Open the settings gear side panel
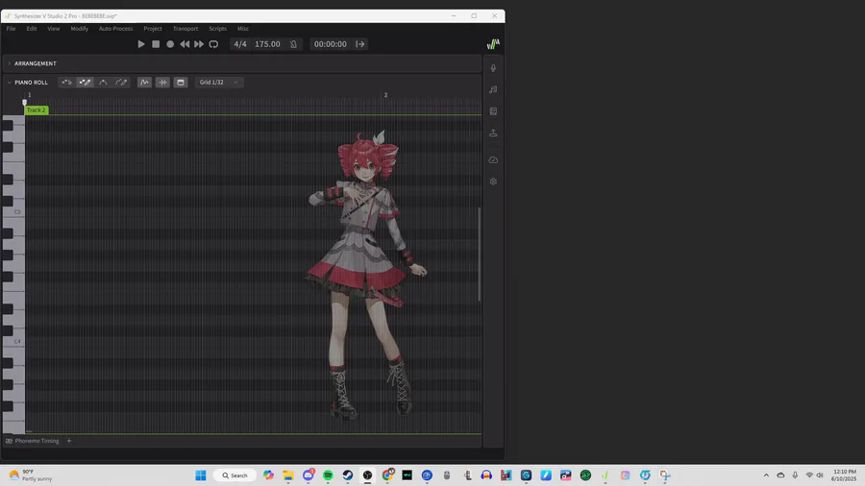This screenshot has height=486, width=865. 493,182
